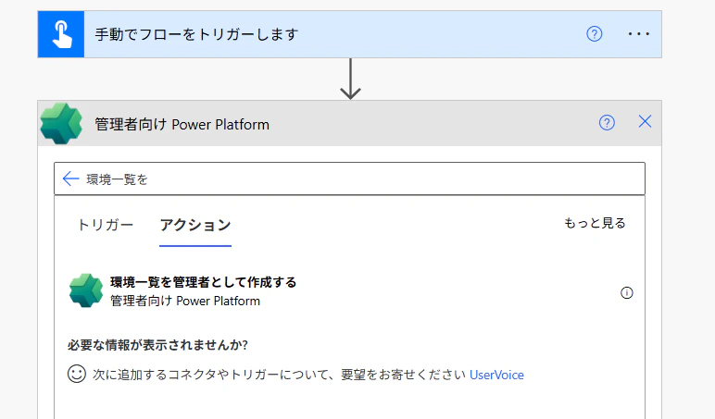Choose the 環境一覧を管理者として作成する action
The height and width of the screenshot is (419, 715).
pyautogui.click(x=350, y=291)
